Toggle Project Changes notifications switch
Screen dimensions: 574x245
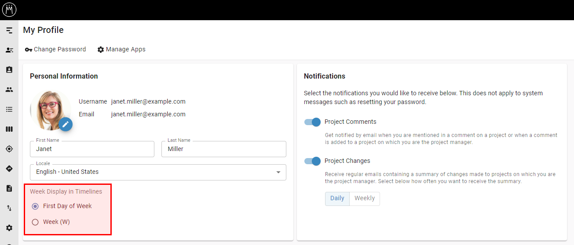click(312, 161)
